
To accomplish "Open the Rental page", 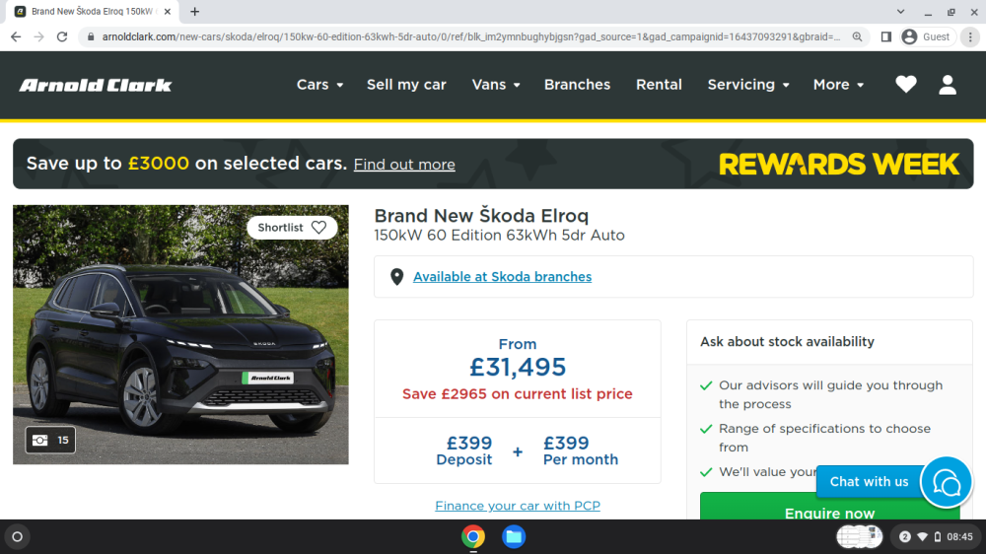I will (x=659, y=84).
